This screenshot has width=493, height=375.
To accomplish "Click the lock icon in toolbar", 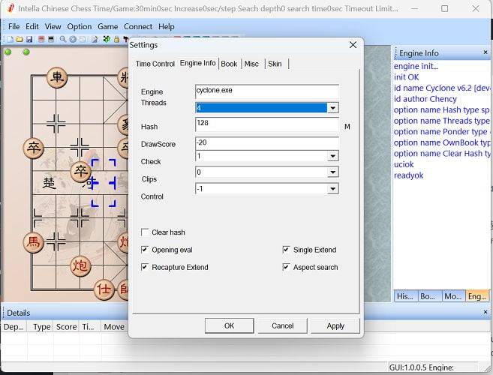I will point(116,39).
